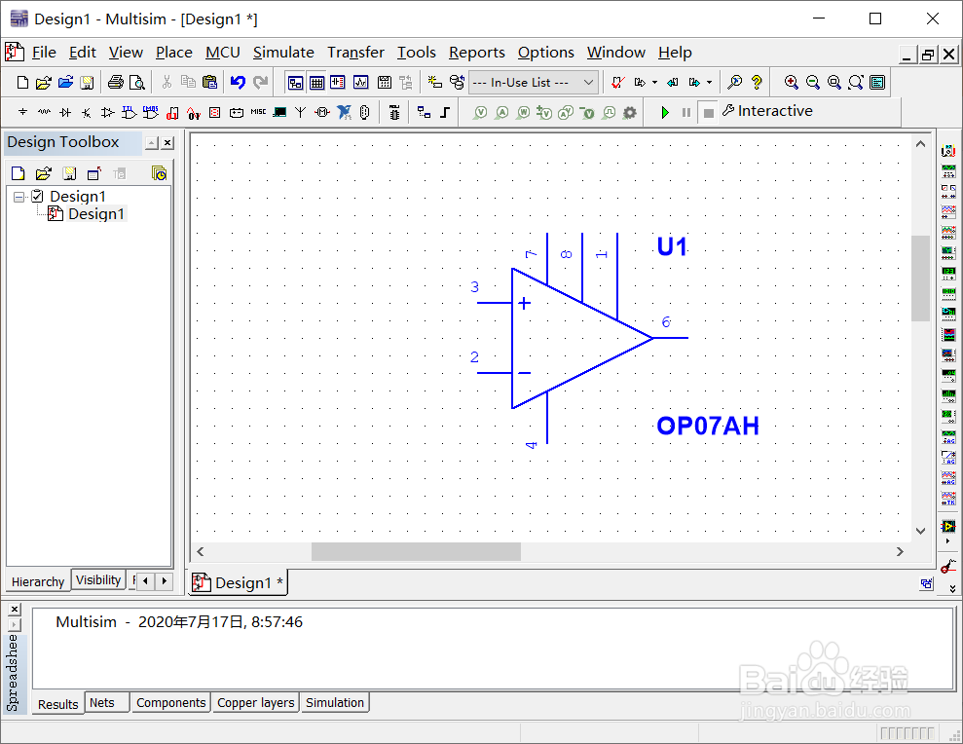Screen dimensions: 963x744
Task: Switch to the Simulation tab
Action: (335, 702)
